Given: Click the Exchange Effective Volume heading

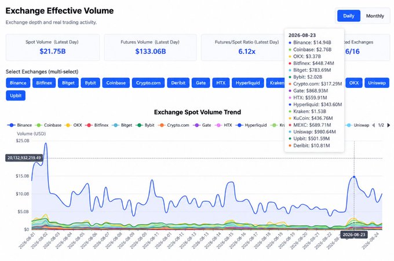Looking at the screenshot, I should point(60,10).
